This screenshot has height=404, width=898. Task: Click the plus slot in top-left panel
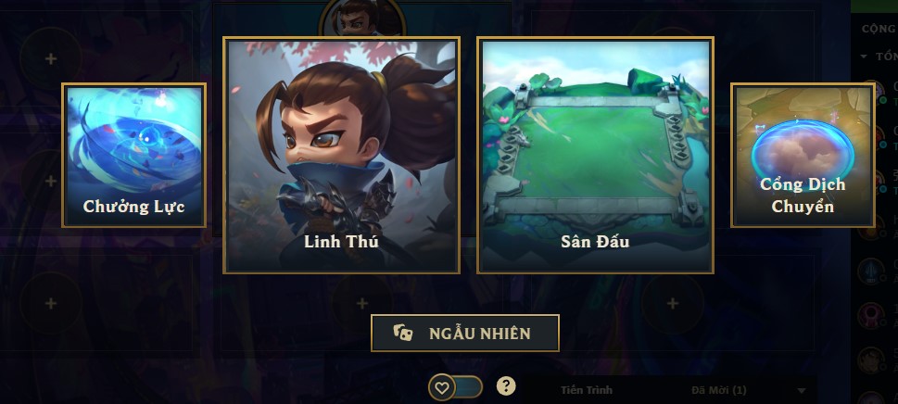coord(51,59)
